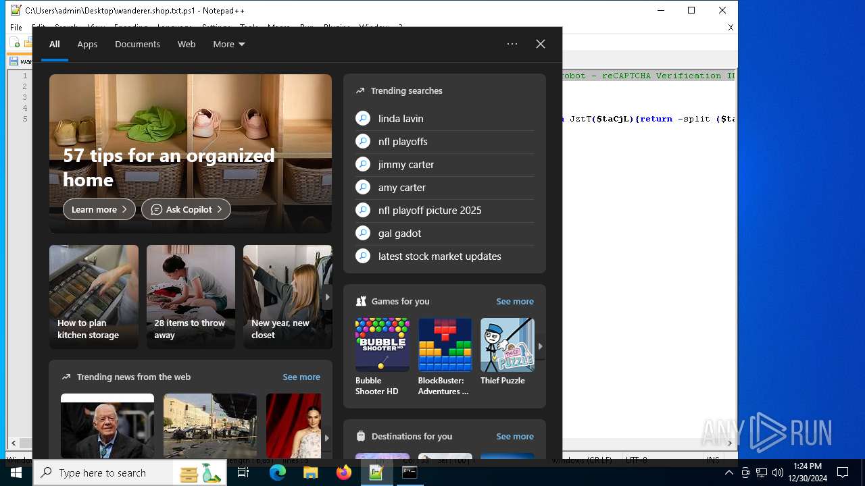Close the Notepad++ document with X
This screenshot has height=486, width=865.
pos(731,27)
